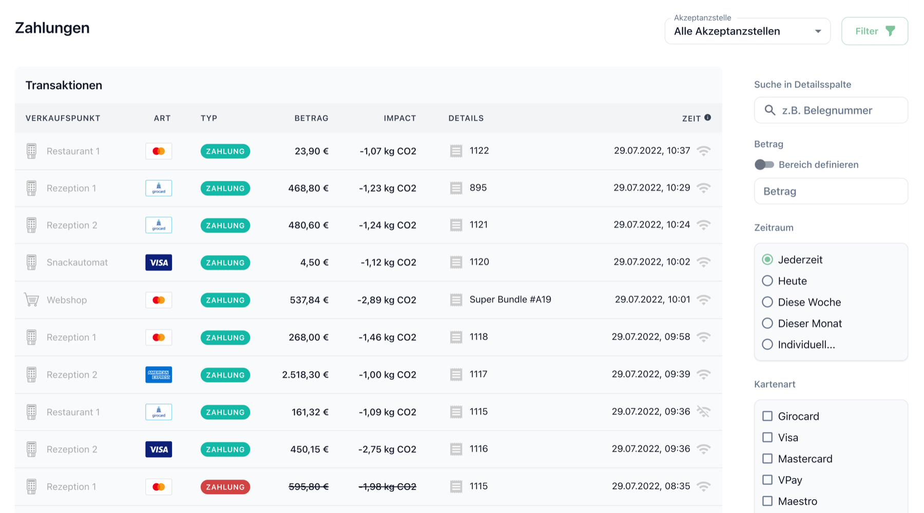Click the mastercard icon in the 268,00 € row
This screenshot has height=513, width=924.
point(159,338)
